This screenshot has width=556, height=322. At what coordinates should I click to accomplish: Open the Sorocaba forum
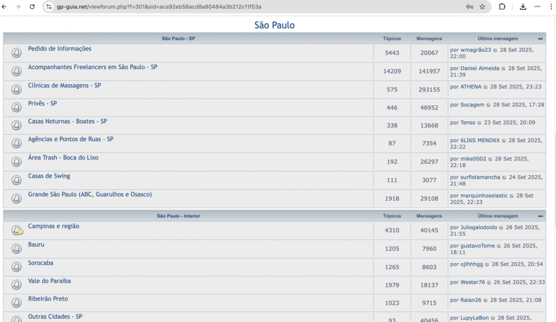41,263
